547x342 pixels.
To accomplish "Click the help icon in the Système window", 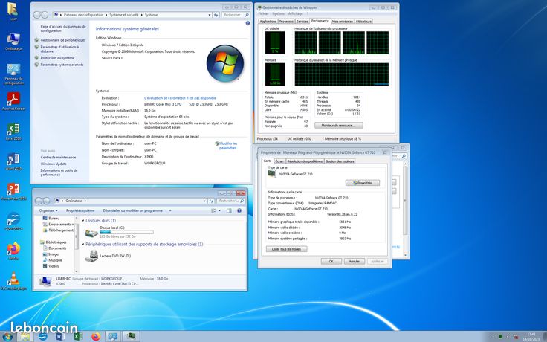I will (247, 23).
